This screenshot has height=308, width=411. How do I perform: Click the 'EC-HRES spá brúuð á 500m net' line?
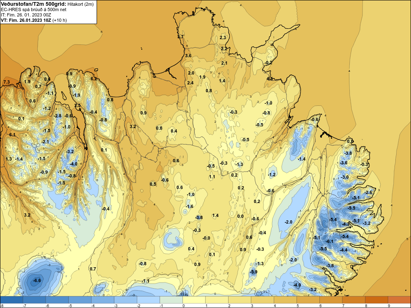pos(34,9)
